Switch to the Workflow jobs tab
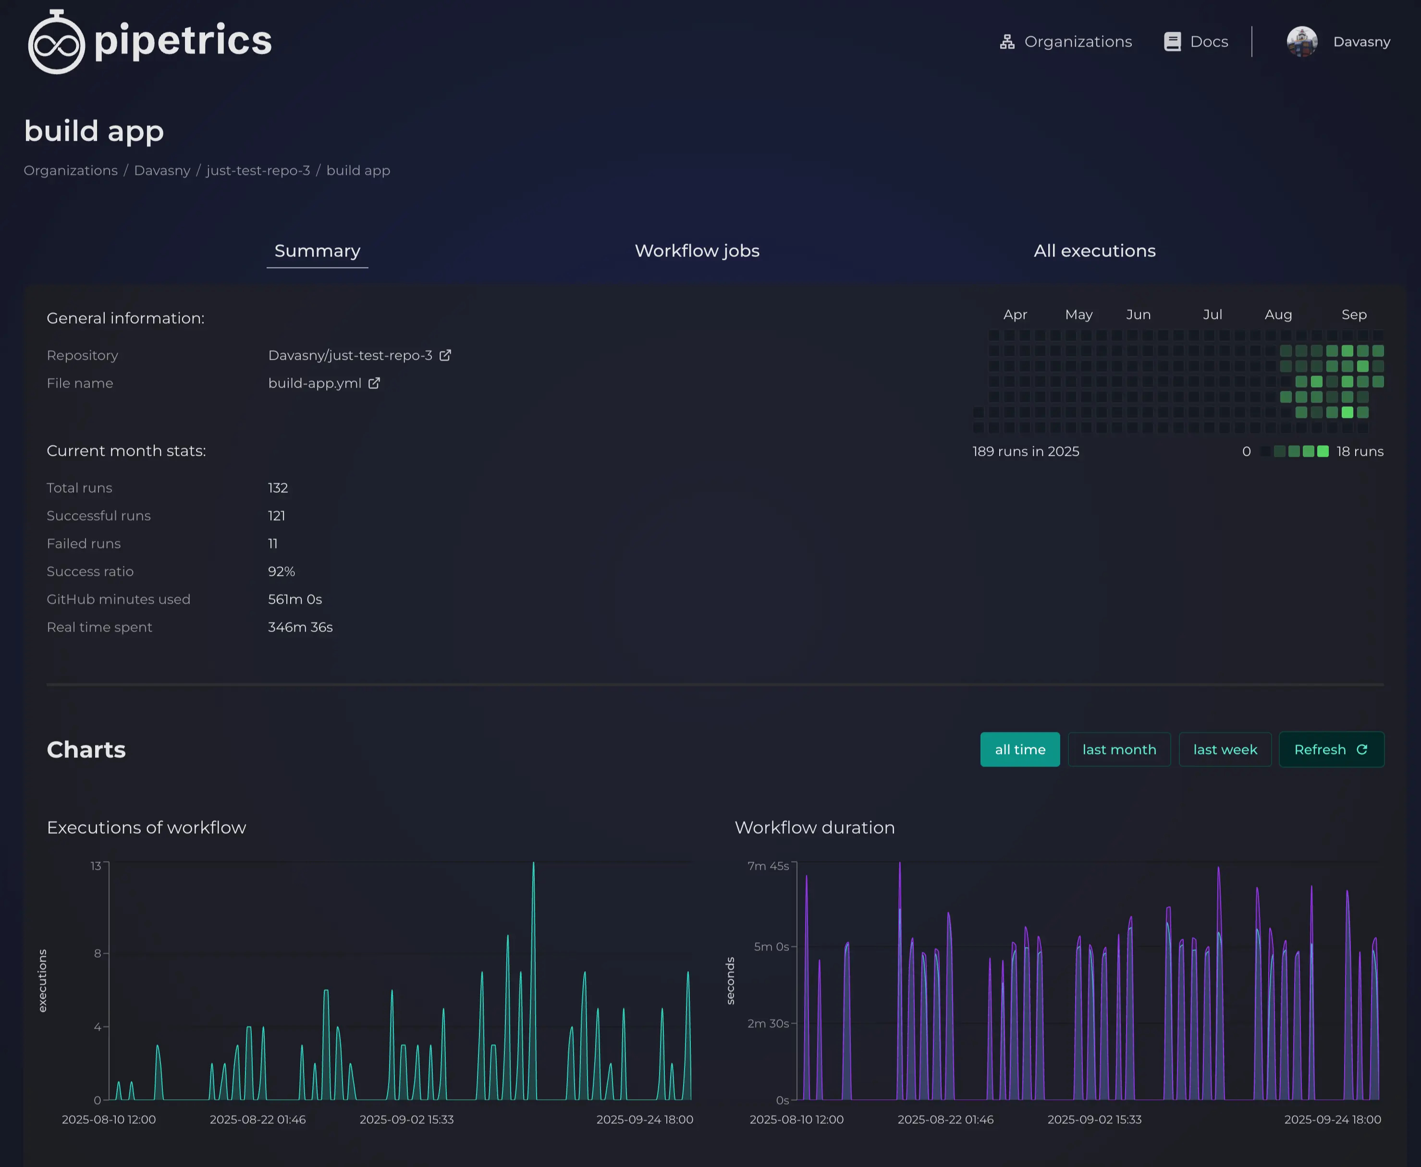The height and width of the screenshot is (1167, 1421). (x=697, y=251)
